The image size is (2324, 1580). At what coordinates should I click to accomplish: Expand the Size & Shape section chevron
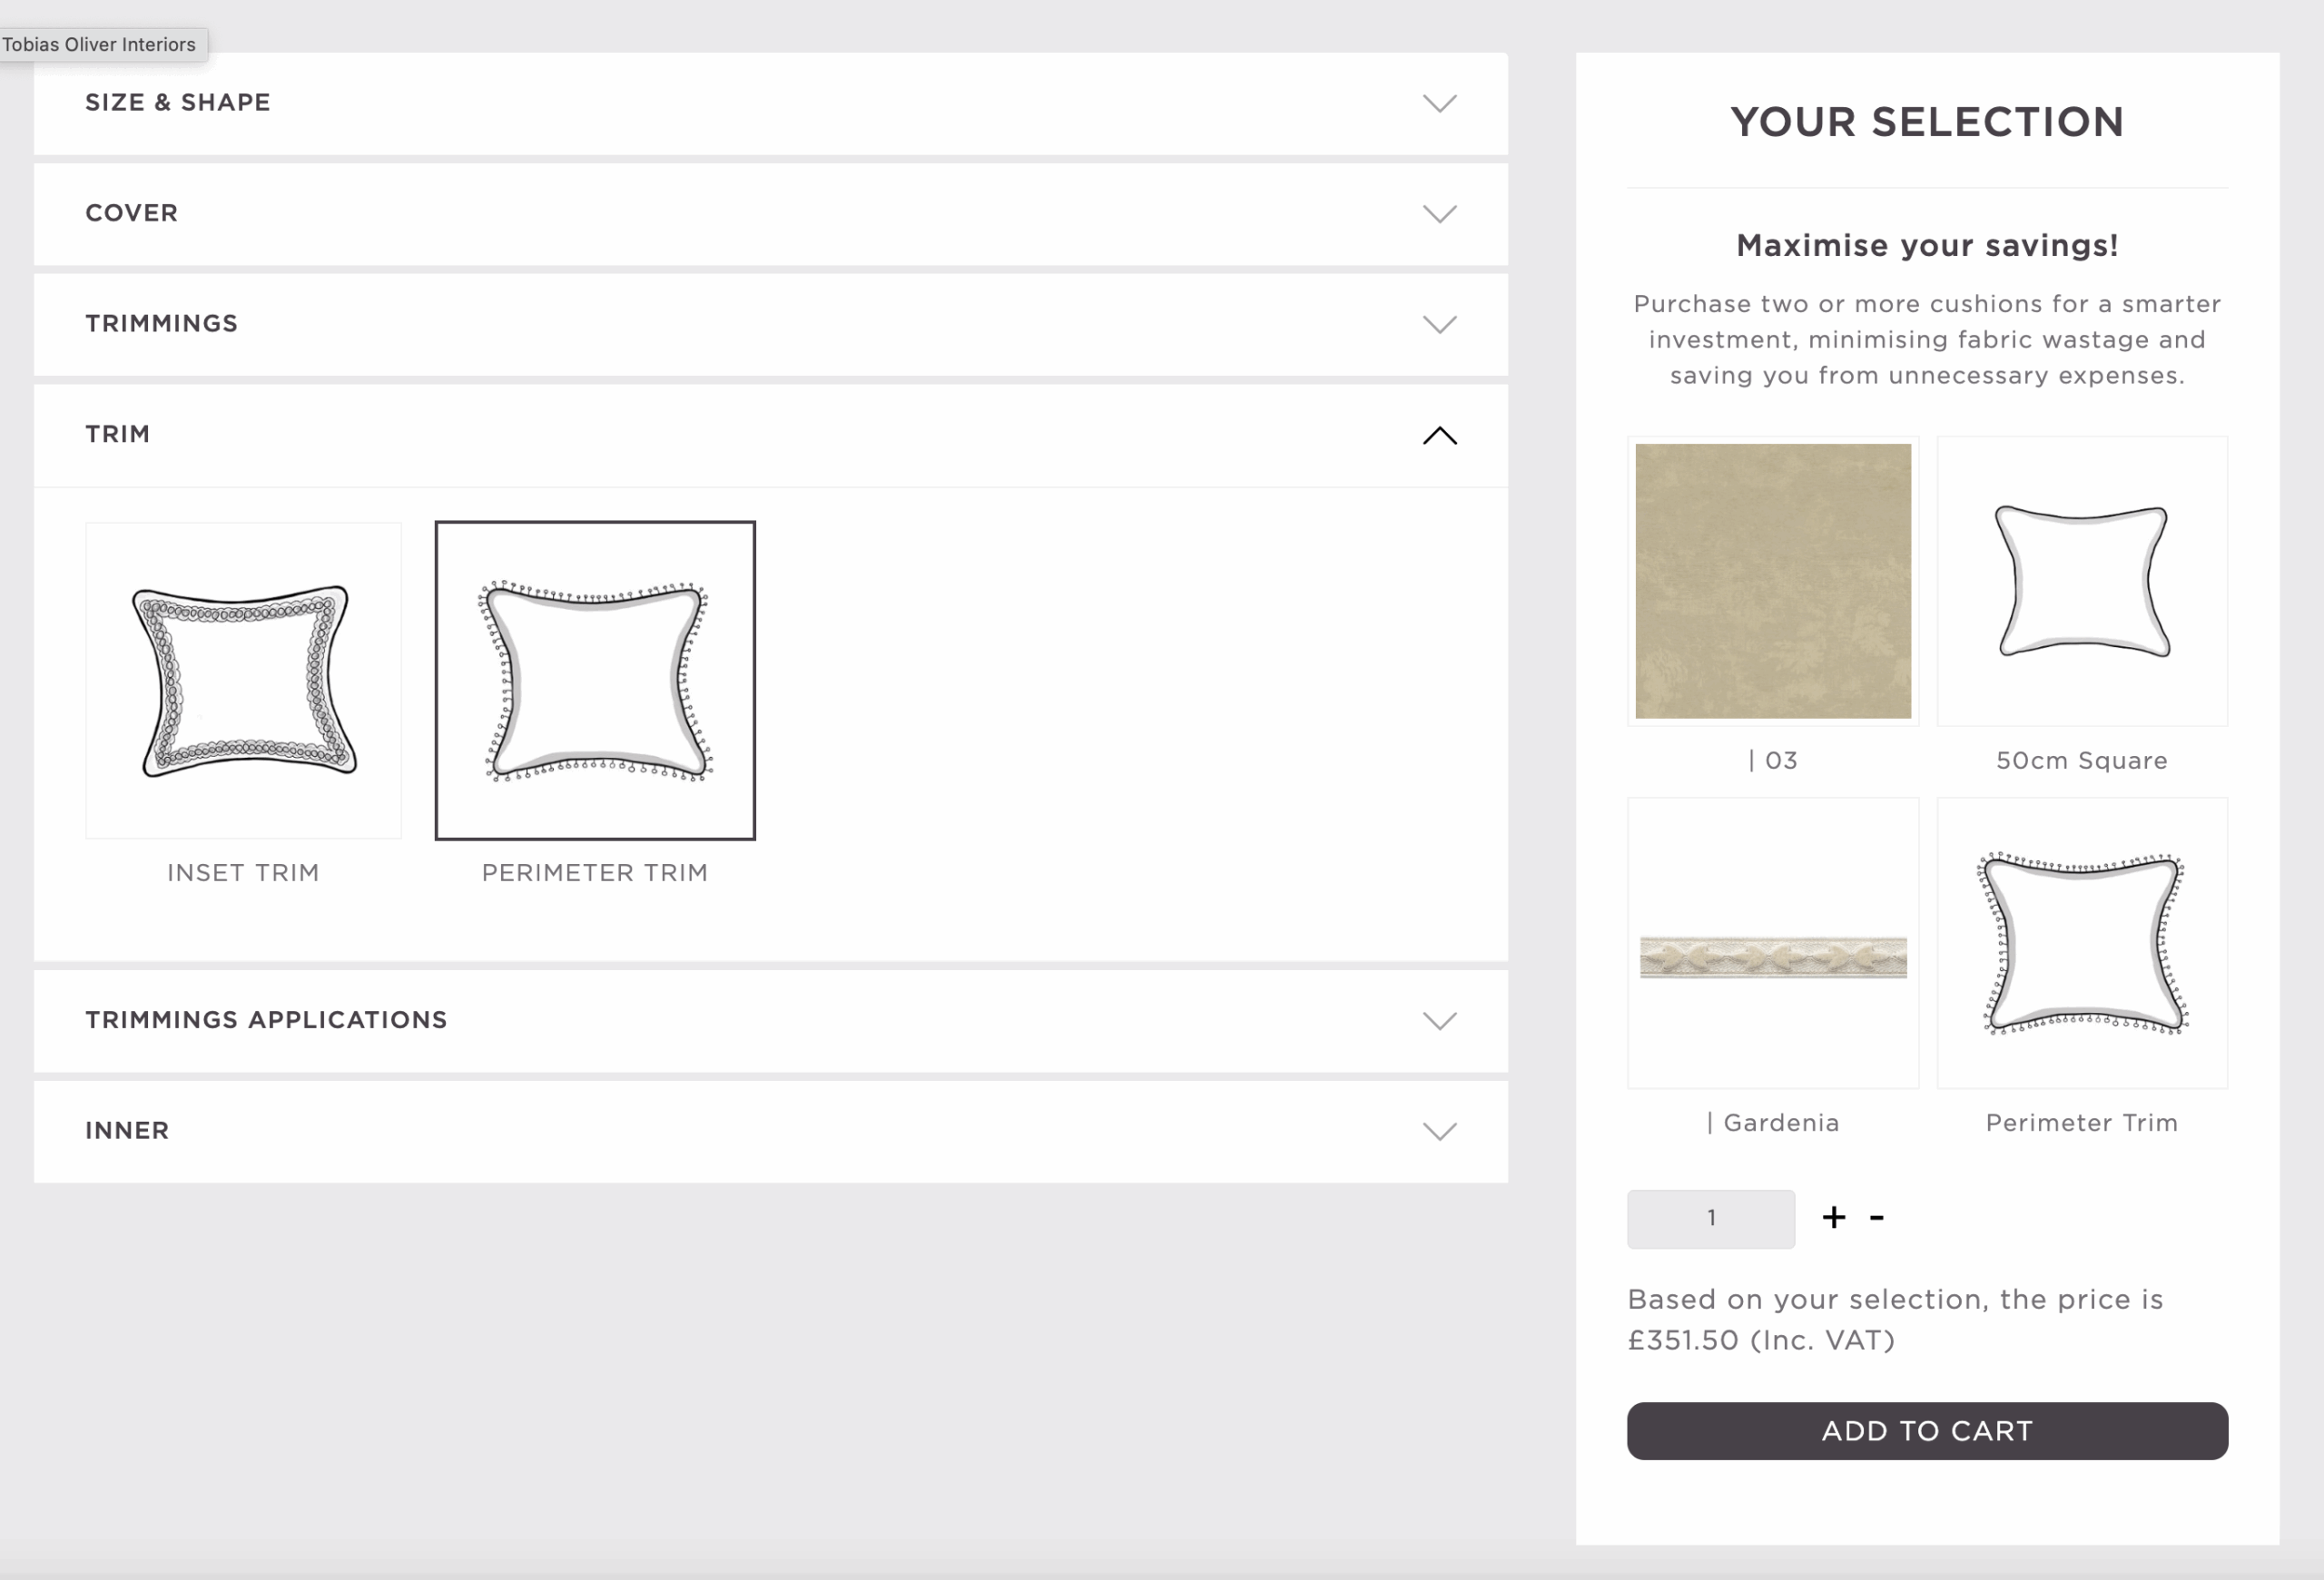[x=1439, y=104]
